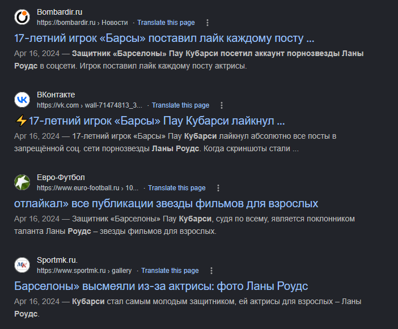Click the https://bombardir.ru › Новости URL
This screenshot has width=398, height=329.
83,23
